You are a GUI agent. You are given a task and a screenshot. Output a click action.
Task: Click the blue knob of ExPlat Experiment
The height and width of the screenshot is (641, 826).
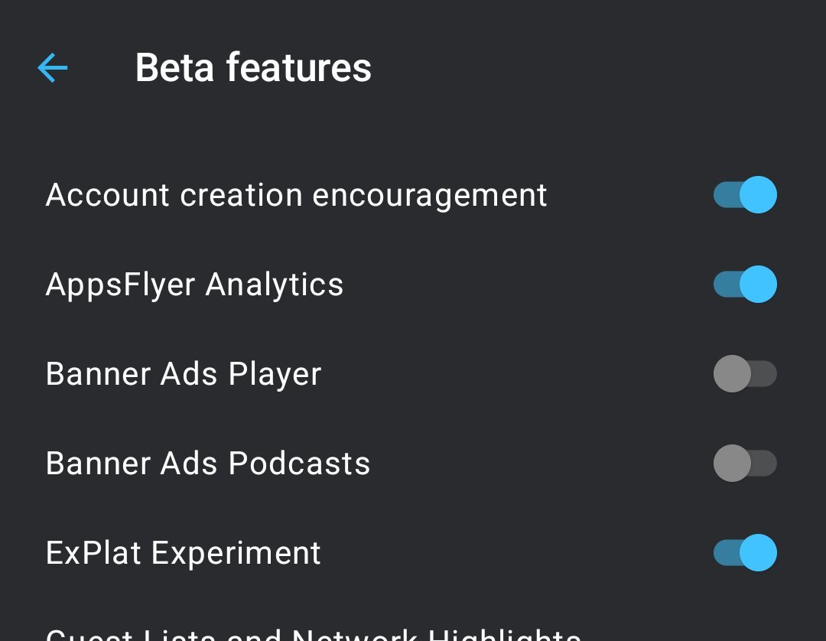[x=758, y=553]
